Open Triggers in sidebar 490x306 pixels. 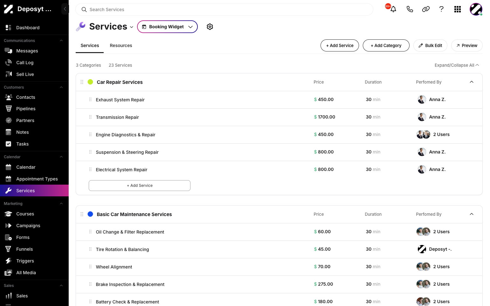34,261
